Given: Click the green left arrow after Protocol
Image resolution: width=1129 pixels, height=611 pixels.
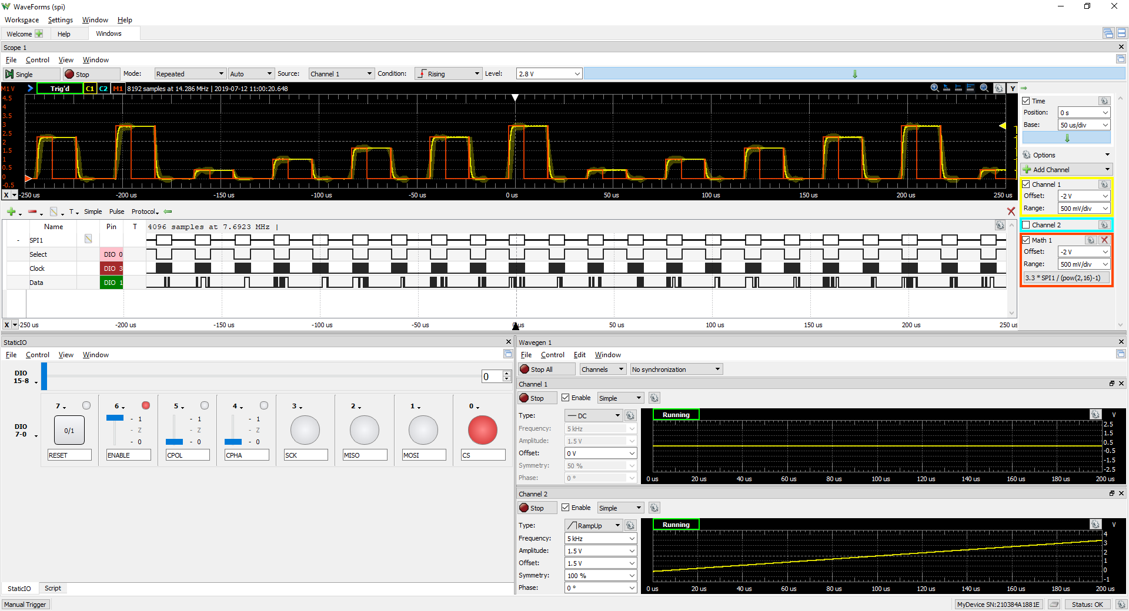Looking at the screenshot, I should point(168,211).
